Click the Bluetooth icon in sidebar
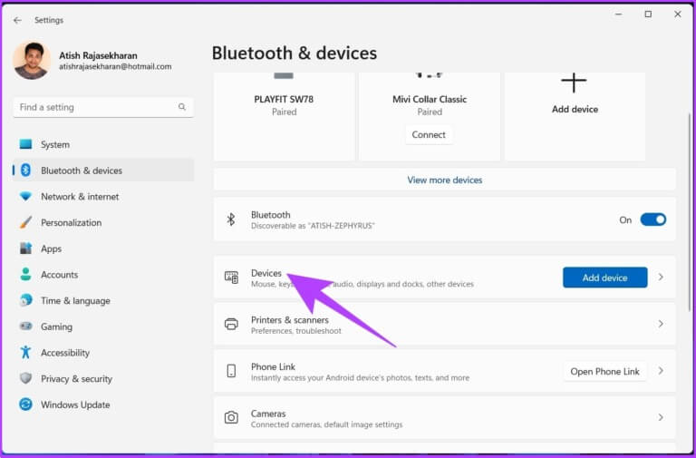696x458 pixels. pos(25,171)
